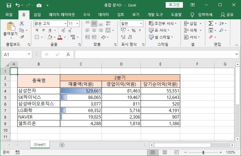The image size is (241, 156).
Task: Expand the formula bar chevron
Action: [237, 54]
